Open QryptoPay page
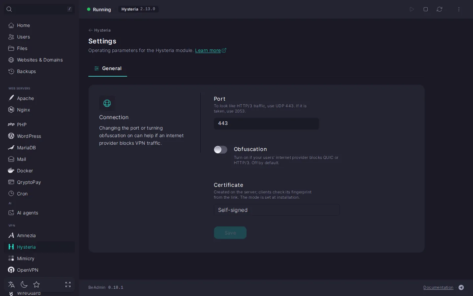The image size is (473, 296). tap(39, 182)
